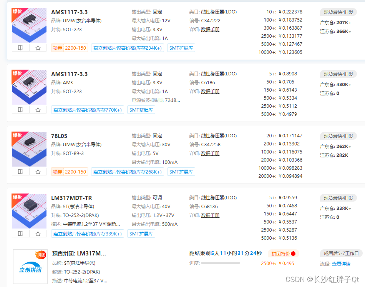Click SMT扩展库 tag on C347222 listing

pyautogui.click(x=181, y=48)
